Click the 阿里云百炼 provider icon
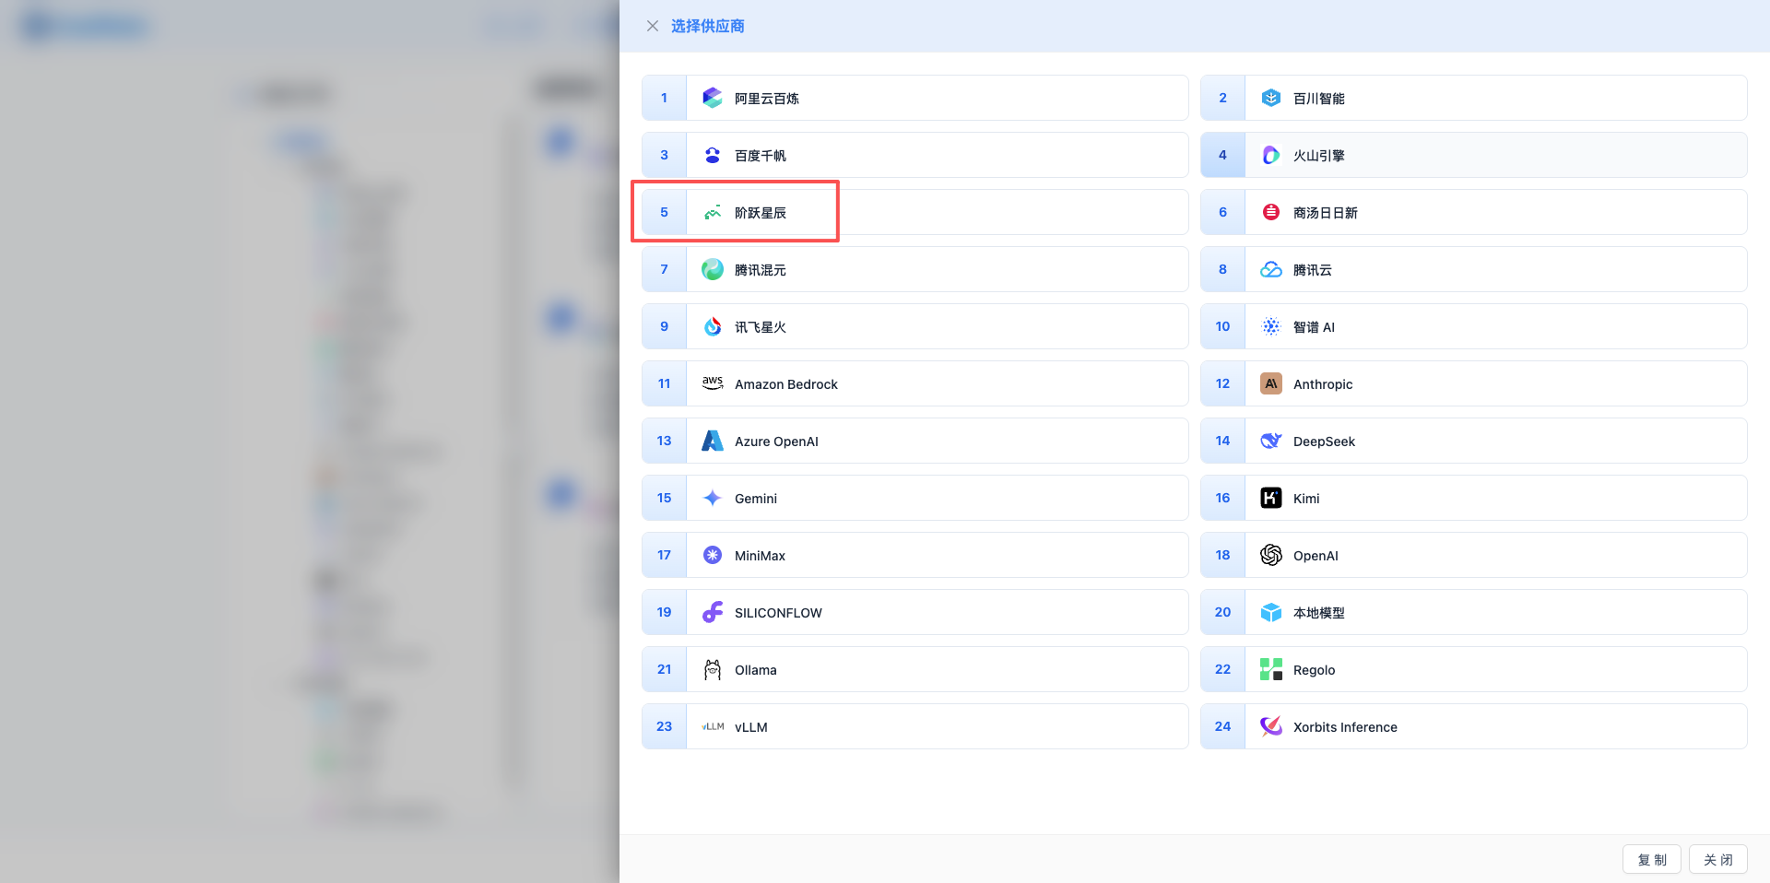 tap(712, 98)
